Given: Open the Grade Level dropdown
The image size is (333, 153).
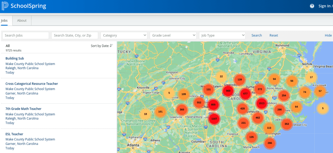Looking at the screenshot, I should point(173,35).
